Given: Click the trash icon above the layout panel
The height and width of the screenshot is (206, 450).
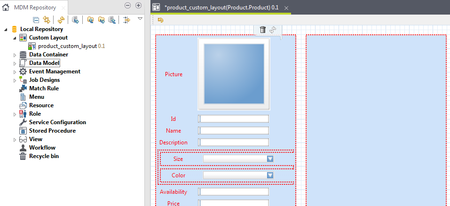Looking at the screenshot, I should [262, 30].
